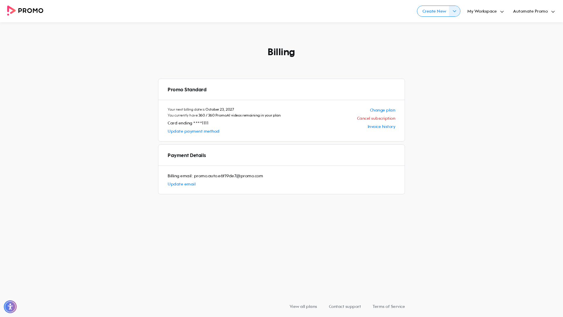
Task: Click Cancel subscription link
Action: click(376, 119)
